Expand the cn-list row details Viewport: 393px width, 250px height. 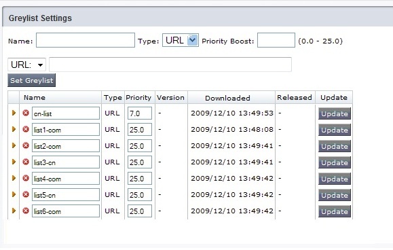point(14,113)
